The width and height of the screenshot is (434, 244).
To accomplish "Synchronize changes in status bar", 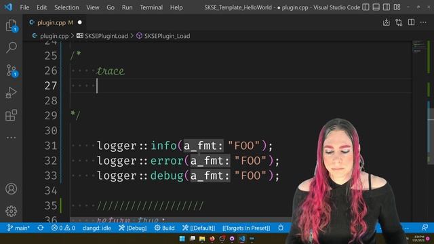I will 41,228.
